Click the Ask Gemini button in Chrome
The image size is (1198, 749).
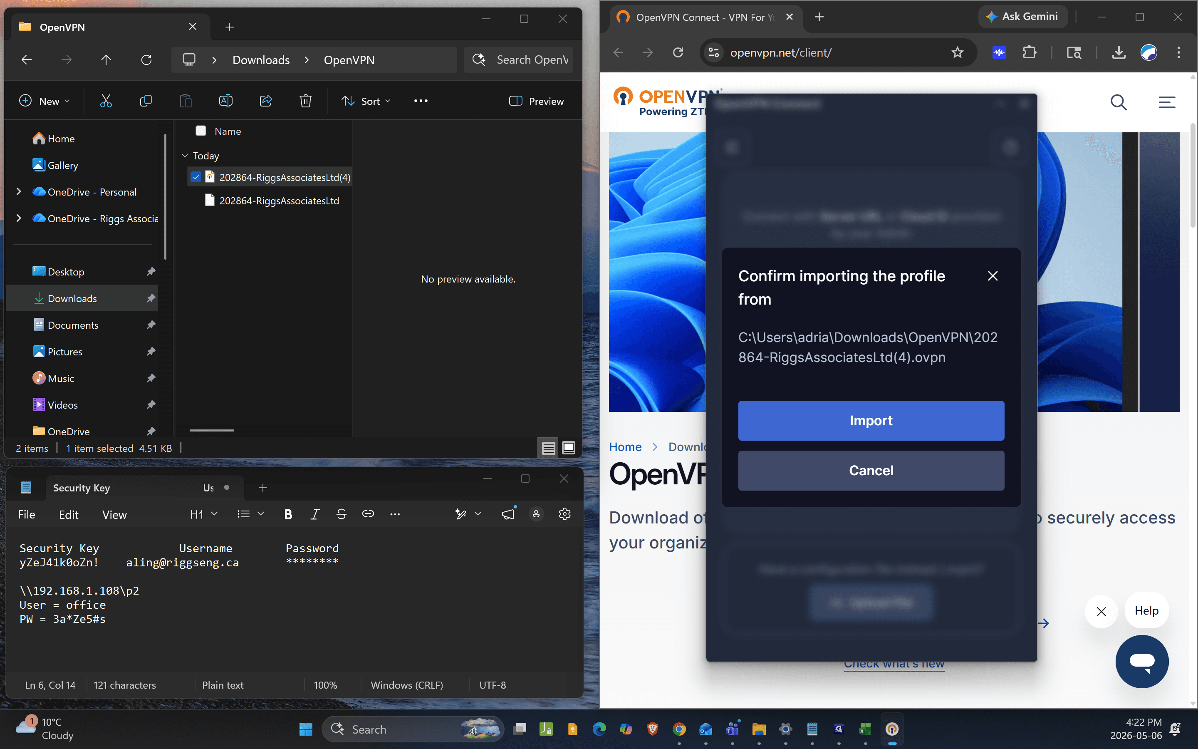point(1023,16)
